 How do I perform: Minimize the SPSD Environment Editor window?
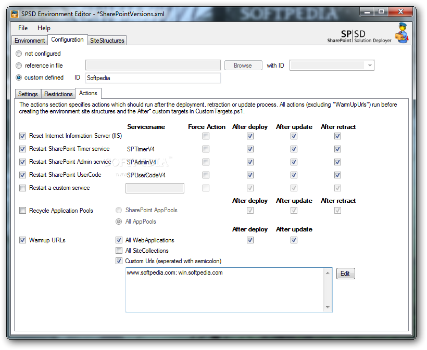point(367,11)
